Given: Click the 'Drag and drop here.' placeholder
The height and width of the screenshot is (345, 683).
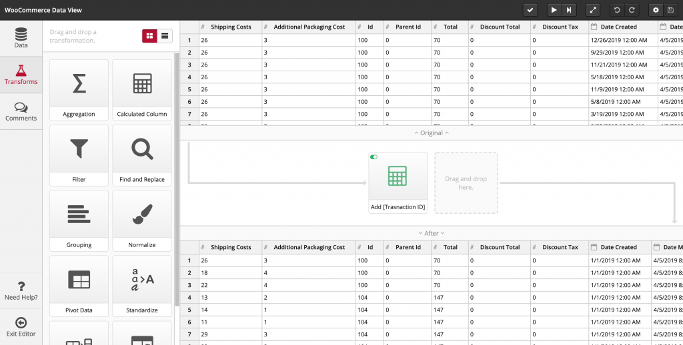Looking at the screenshot, I should (x=466, y=182).
